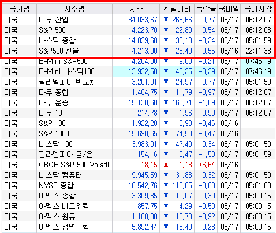This screenshot has width=276, height=233.
Task: Sort by the 등락율 column header
Action: 206,9
